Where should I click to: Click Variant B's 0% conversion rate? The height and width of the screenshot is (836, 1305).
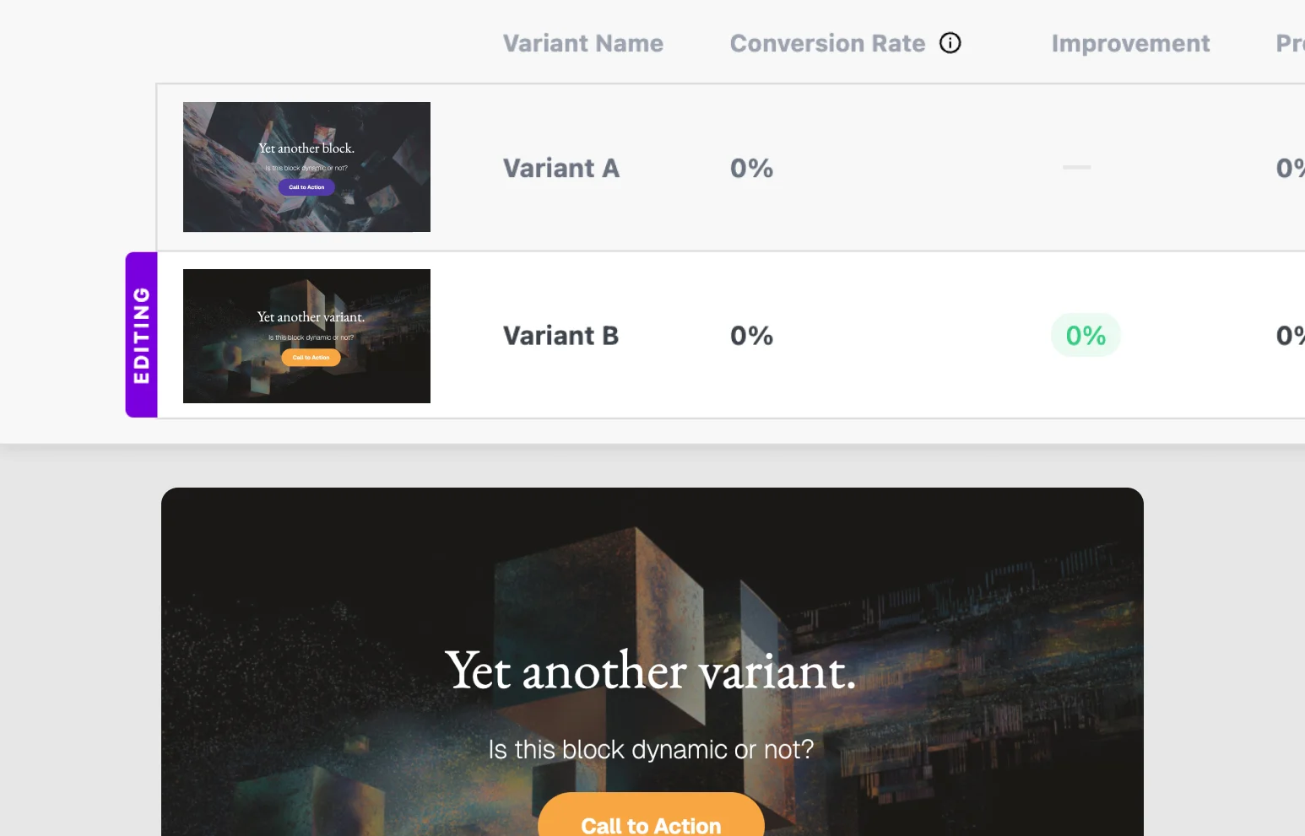(x=751, y=336)
